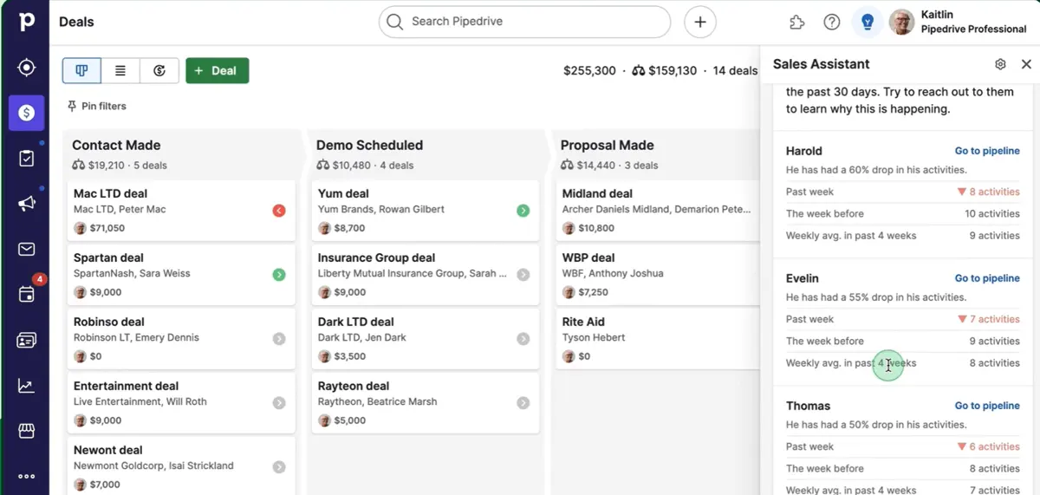Click Evelin's Go to pipeline link
Viewport: 1040px width, 495px height.
tap(987, 278)
